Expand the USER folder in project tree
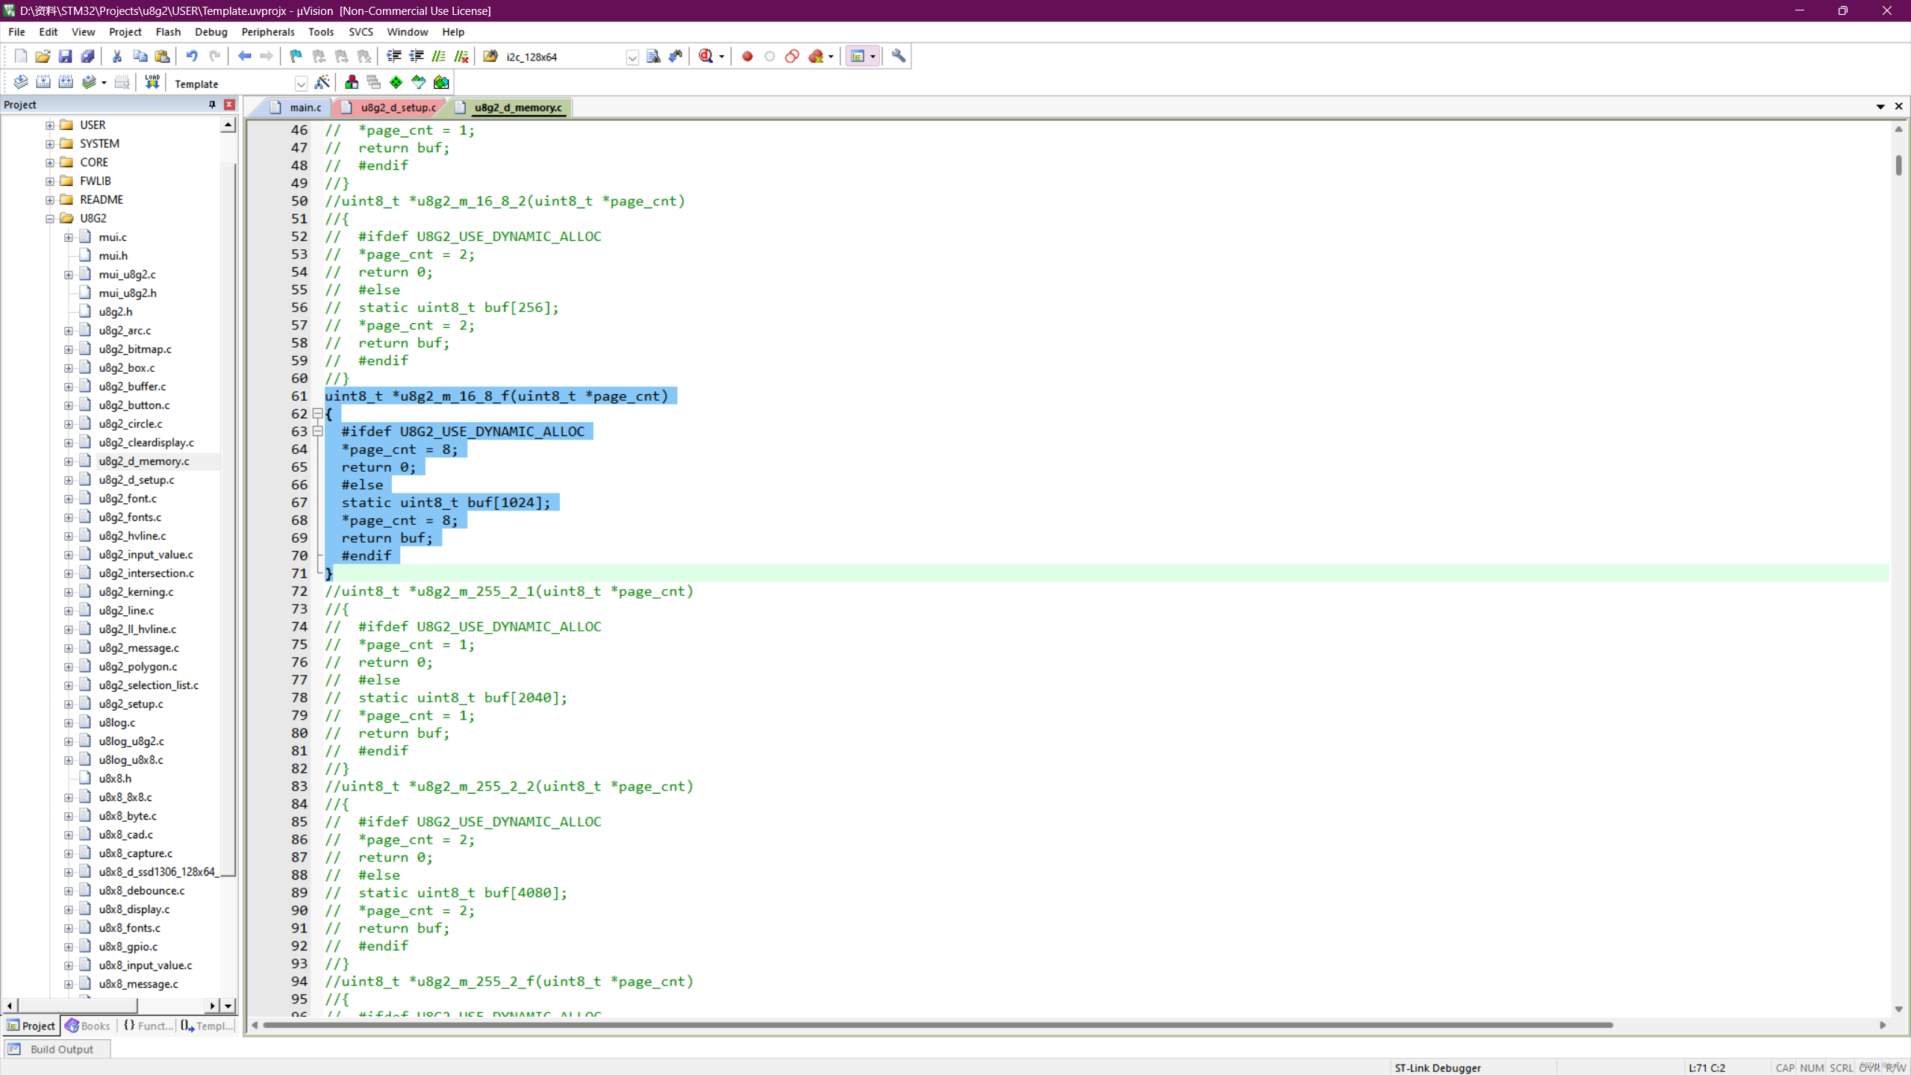The width and height of the screenshot is (1911, 1075). pos(49,125)
